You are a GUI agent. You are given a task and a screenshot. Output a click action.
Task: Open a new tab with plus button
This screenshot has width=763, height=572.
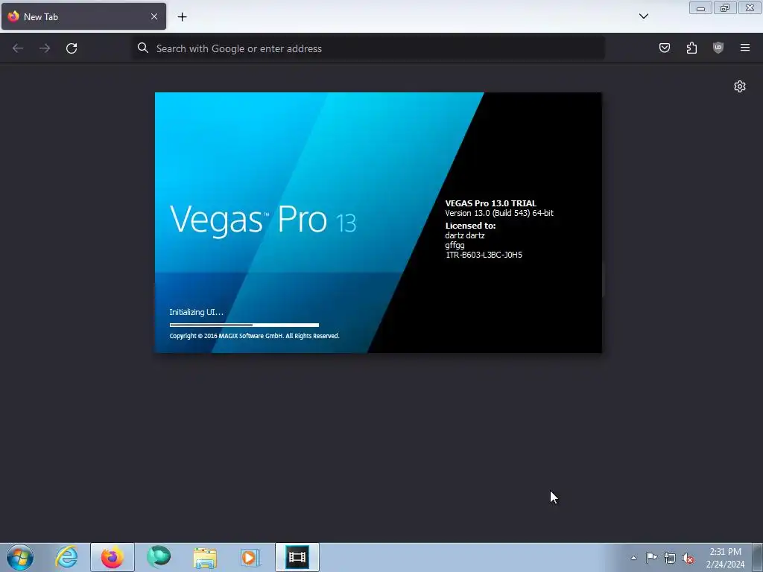pyautogui.click(x=182, y=17)
